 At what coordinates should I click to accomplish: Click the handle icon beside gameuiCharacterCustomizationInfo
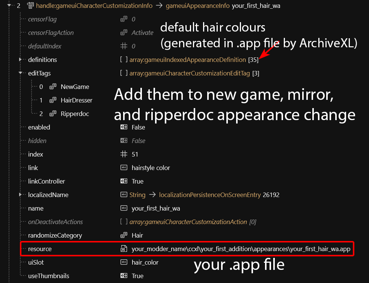point(31,6)
